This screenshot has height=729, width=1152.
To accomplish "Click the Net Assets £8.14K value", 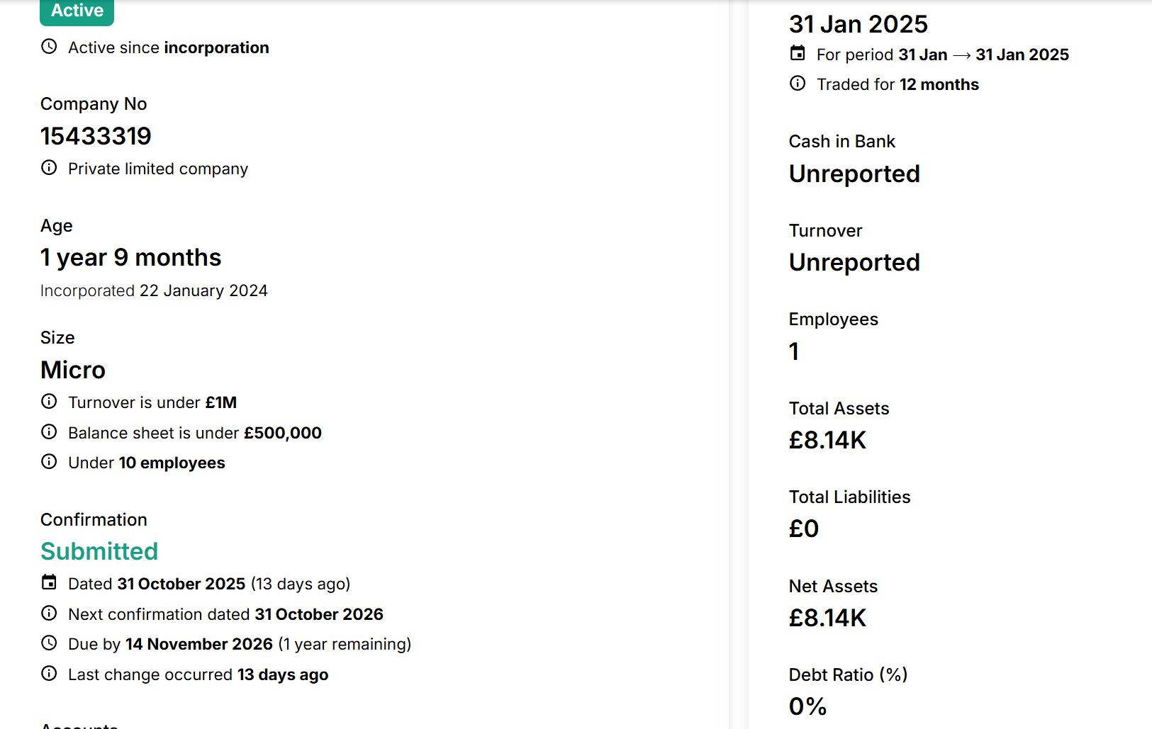I will 827,618.
